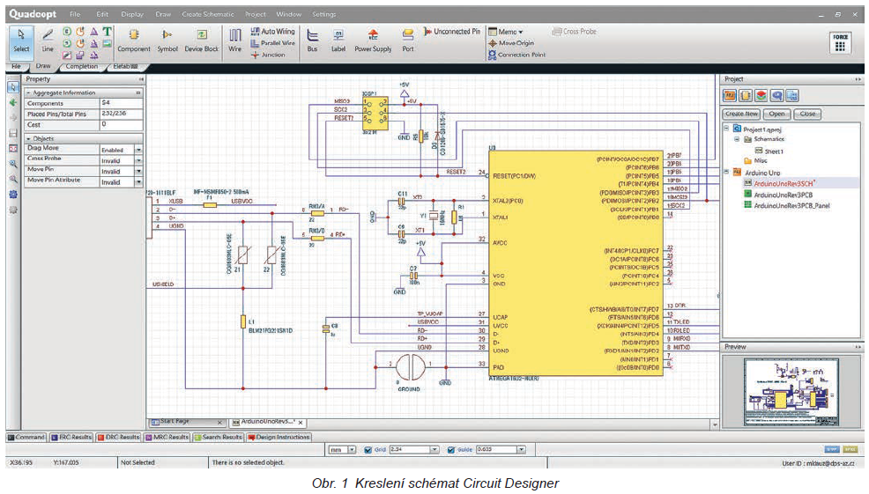Viewport: 869px width, 494px height.
Task: Open the grid size dropdown
Action: pyautogui.click(x=434, y=450)
